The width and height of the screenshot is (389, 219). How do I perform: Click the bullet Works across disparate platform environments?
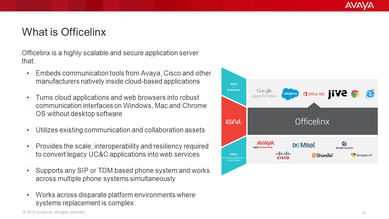115,199
